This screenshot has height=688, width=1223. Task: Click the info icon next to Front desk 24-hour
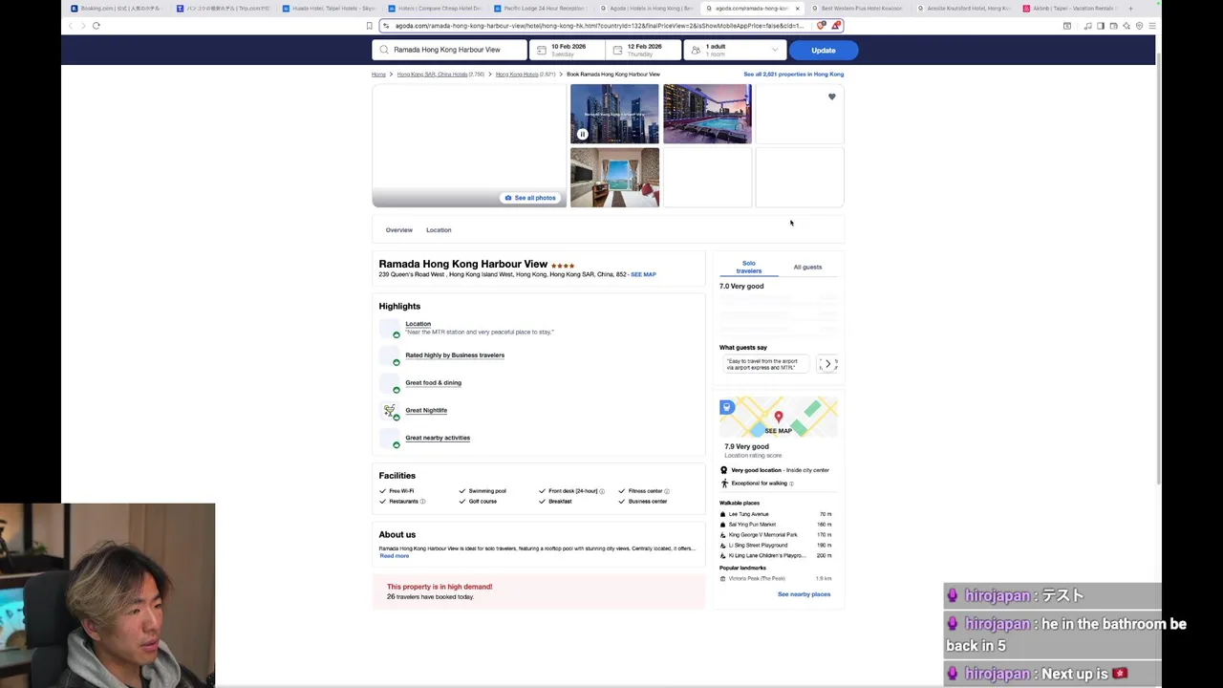[602, 491]
